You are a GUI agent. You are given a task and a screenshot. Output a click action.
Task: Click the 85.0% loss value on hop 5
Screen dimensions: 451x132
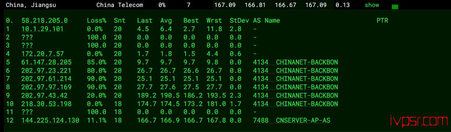[97, 62]
